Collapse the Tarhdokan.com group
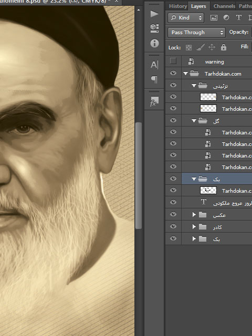The image size is (252, 336). 185,73
